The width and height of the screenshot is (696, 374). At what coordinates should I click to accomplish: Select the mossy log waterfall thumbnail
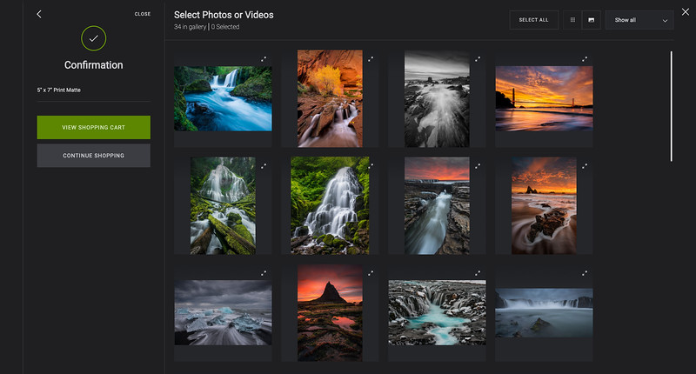pos(223,206)
